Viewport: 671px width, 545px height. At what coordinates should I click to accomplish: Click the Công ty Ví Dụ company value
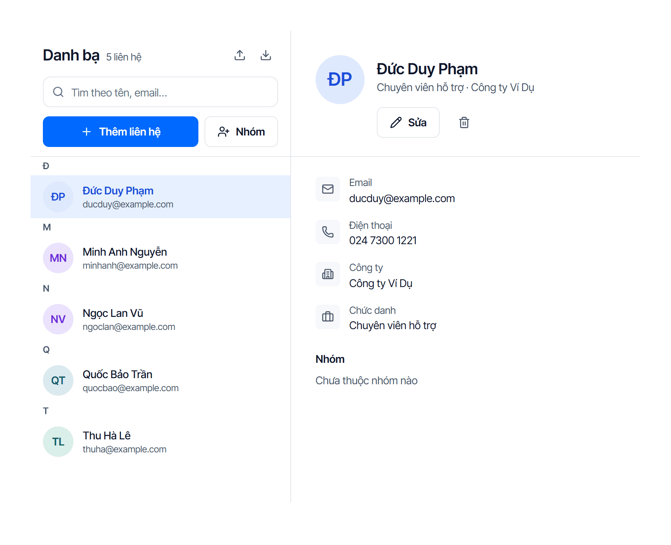pyautogui.click(x=381, y=284)
